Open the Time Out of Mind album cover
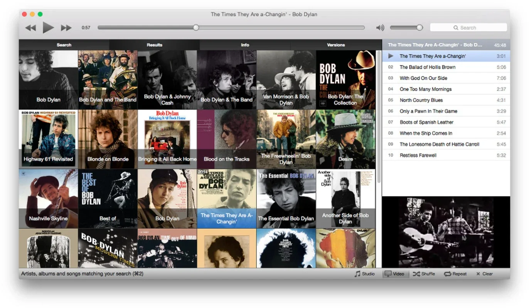This screenshot has width=529, height=308. pyautogui.click(x=167, y=248)
